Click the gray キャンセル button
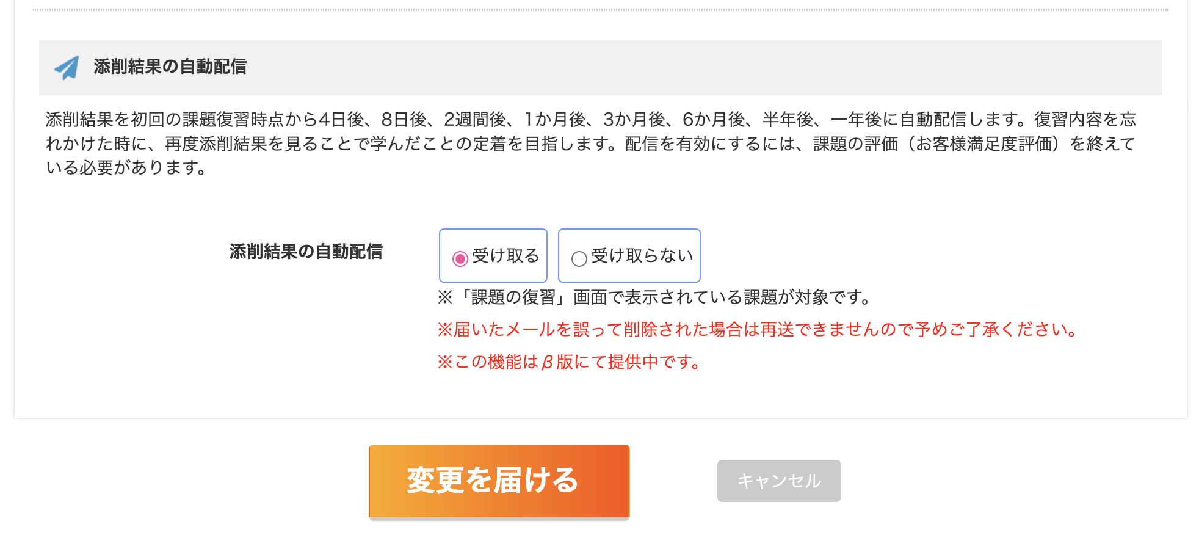Image resolution: width=1199 pixels, height=535 pixels. tap(778, 481)
